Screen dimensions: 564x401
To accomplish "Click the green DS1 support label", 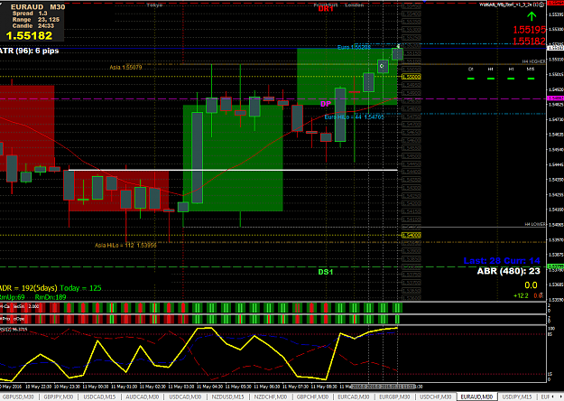I will 326,272.
